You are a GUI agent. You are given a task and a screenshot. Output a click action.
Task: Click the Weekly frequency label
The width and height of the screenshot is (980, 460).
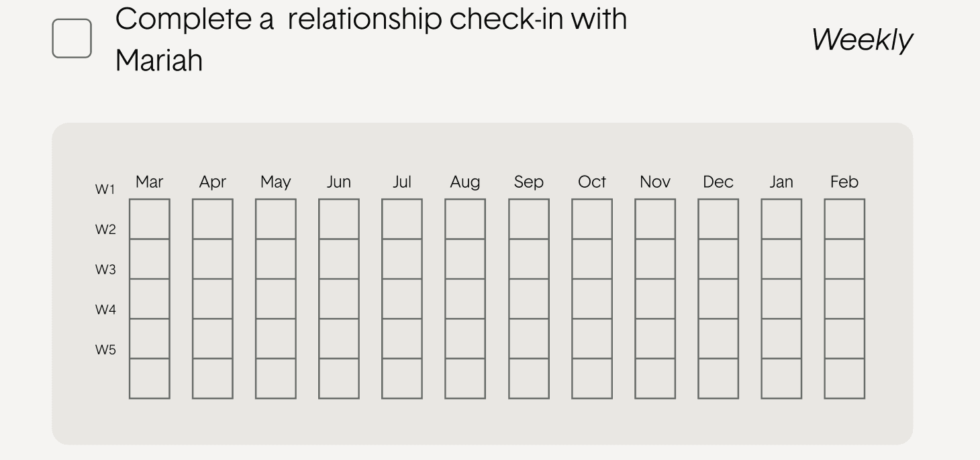pos(862,40)
